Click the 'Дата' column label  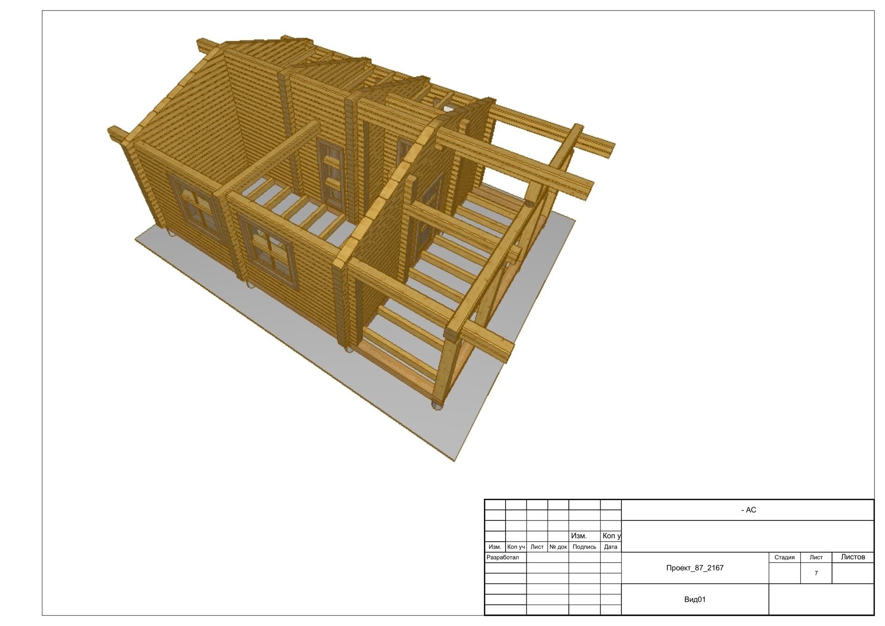tap(610, 547)
